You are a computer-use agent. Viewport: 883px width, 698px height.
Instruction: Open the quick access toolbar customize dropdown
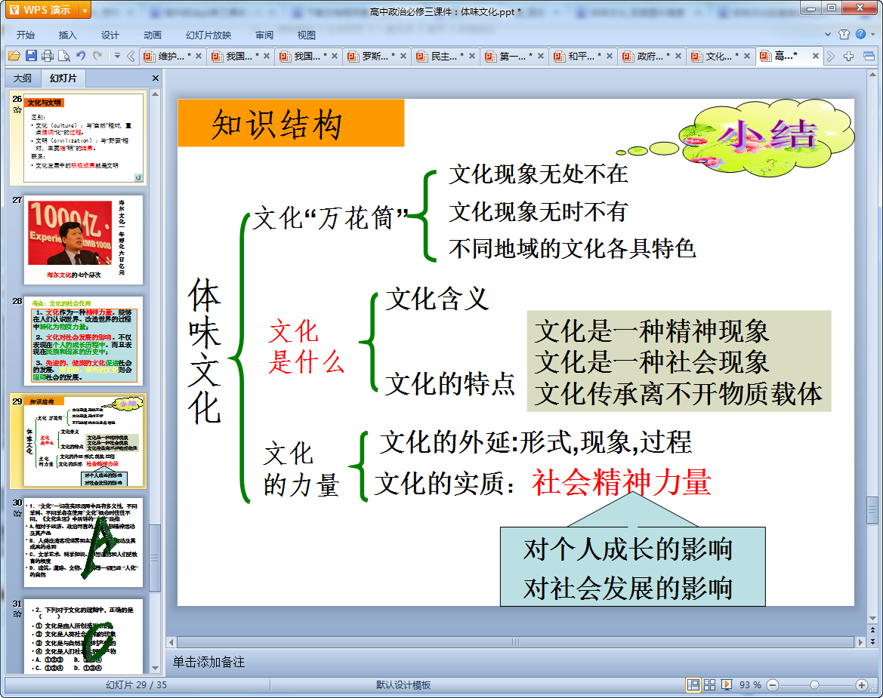117,56
